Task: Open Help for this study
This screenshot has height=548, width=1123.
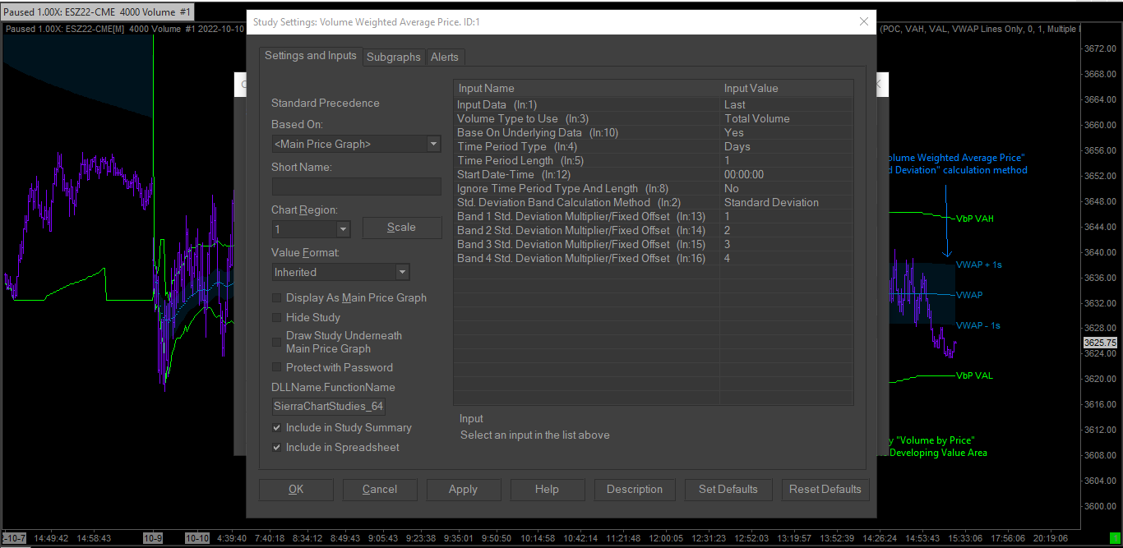Action: [547, 490]
